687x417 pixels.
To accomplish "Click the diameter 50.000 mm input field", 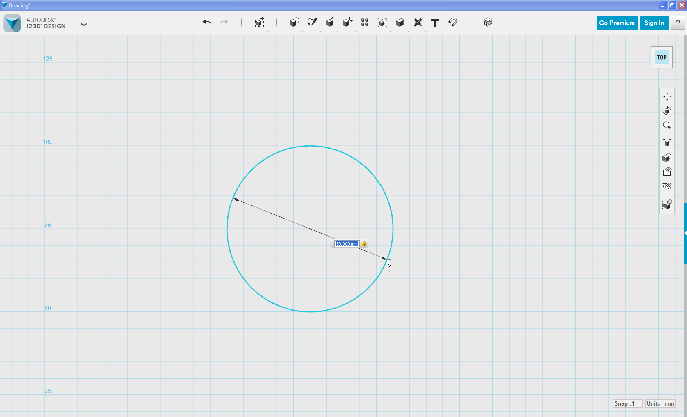I will pos(347,244).
